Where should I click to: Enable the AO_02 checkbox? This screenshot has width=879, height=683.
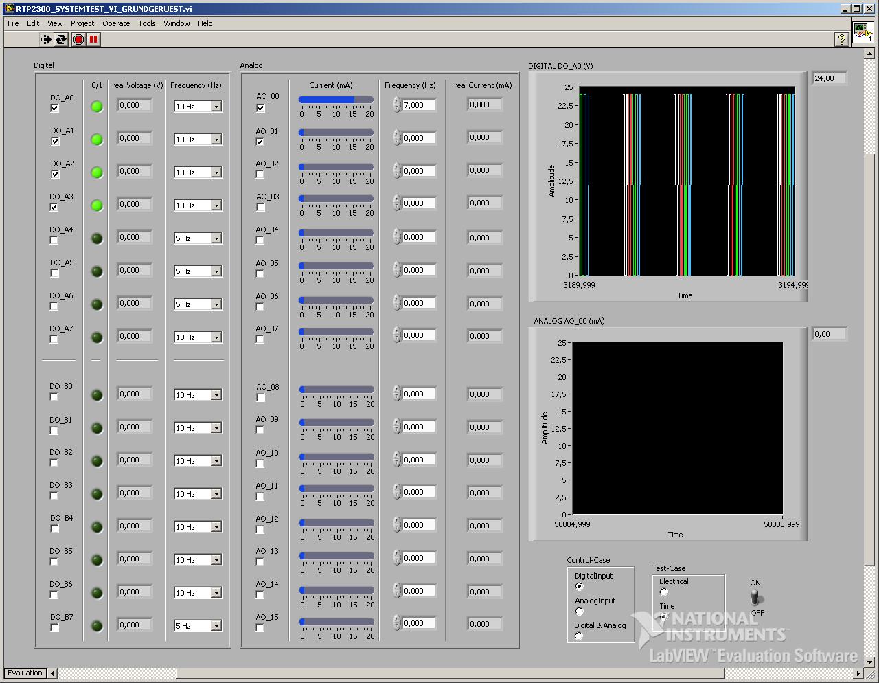click(x=260, y=175)
